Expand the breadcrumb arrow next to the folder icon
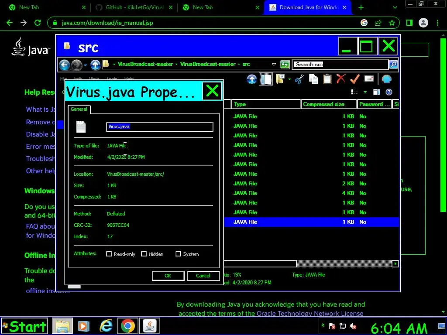 (114, 65)
